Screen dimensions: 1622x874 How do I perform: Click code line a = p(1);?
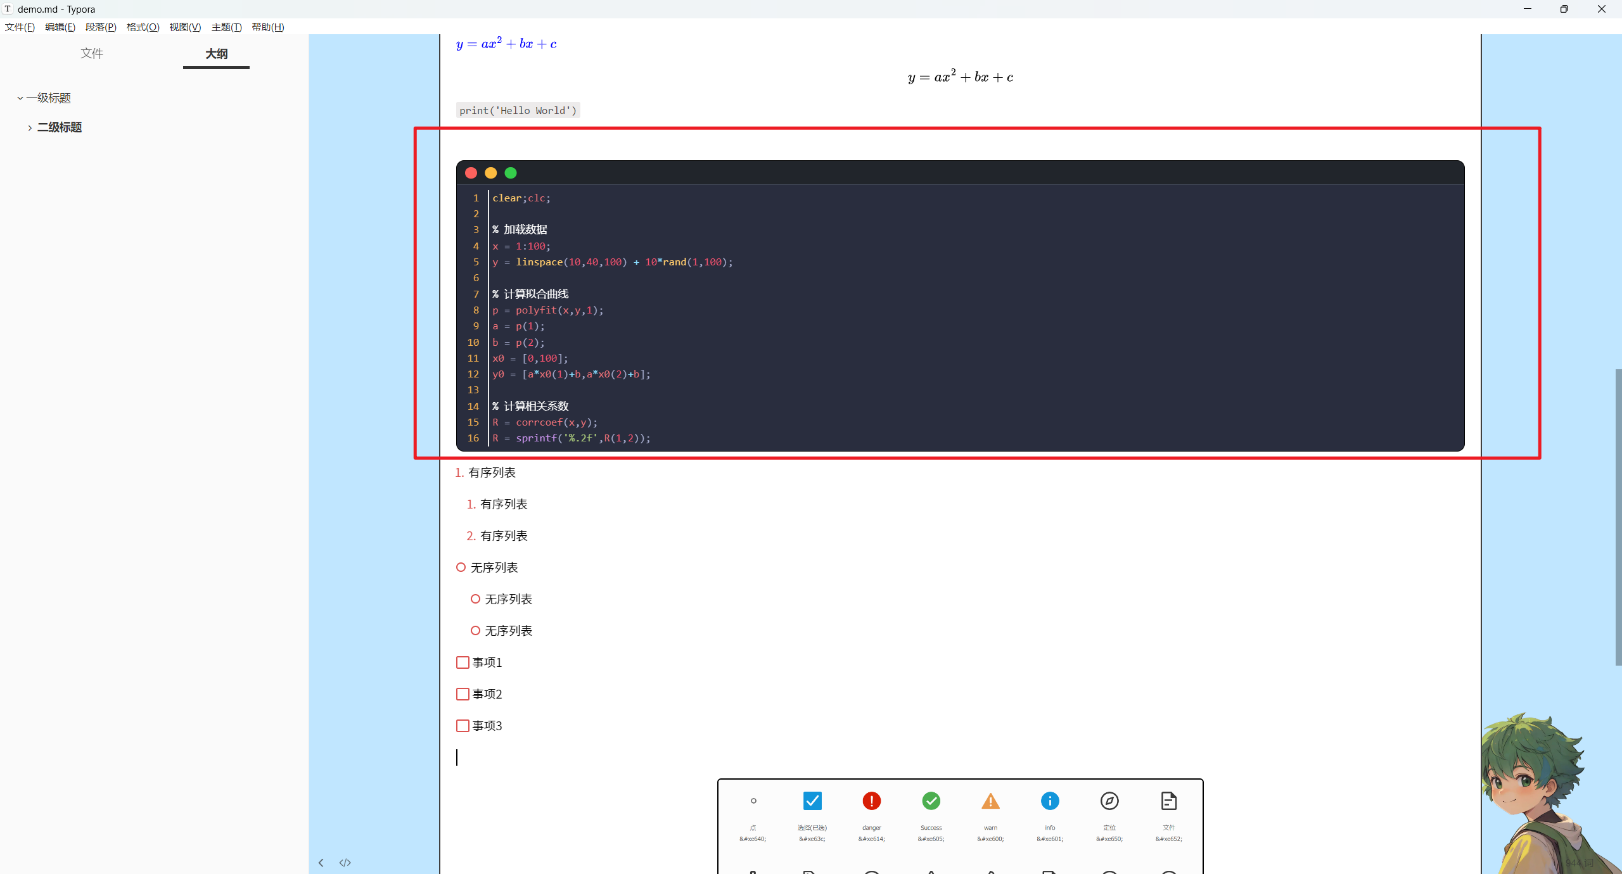[x=518, y=326]
